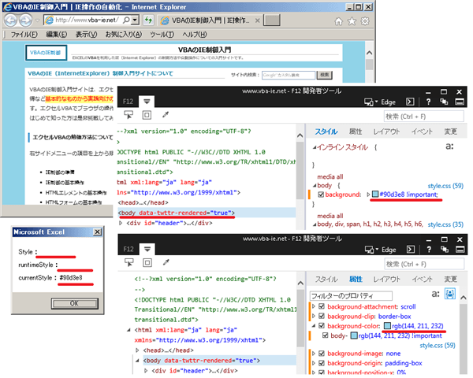Screen dimensions: 473x378
Task: Toggle the background property checkbox for body
Action: coord(321,195)
